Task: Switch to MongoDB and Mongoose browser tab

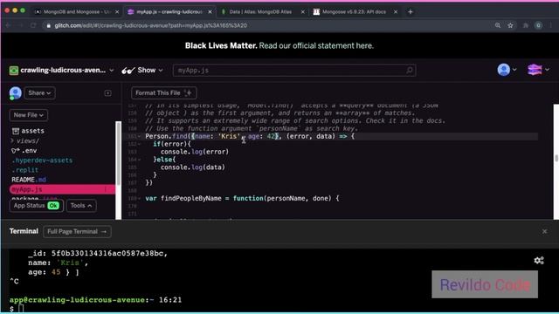Action: [x=76, y=11]
